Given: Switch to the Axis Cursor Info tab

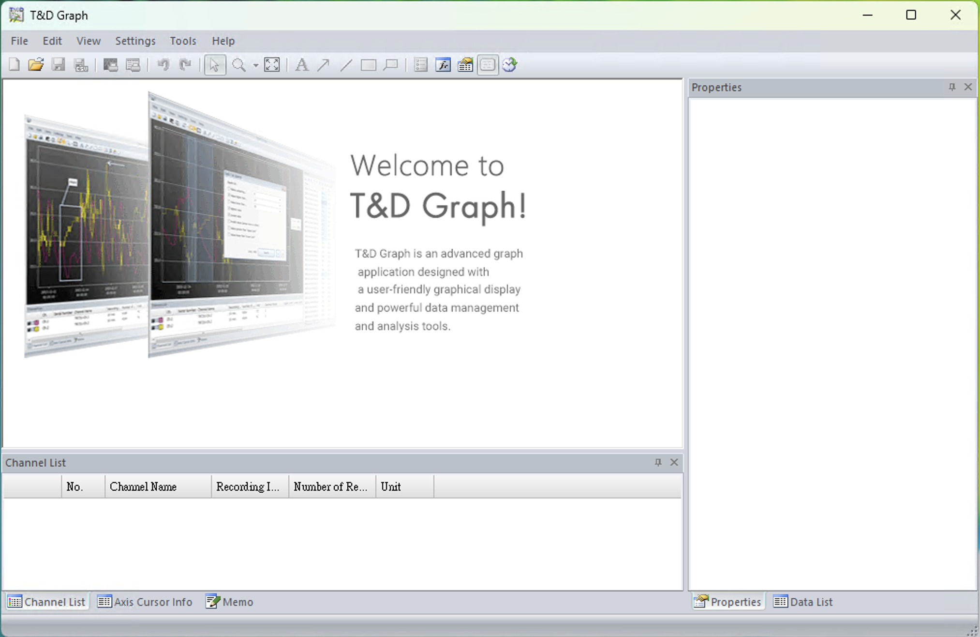Looking at the screenshot, I should (145, 602).
